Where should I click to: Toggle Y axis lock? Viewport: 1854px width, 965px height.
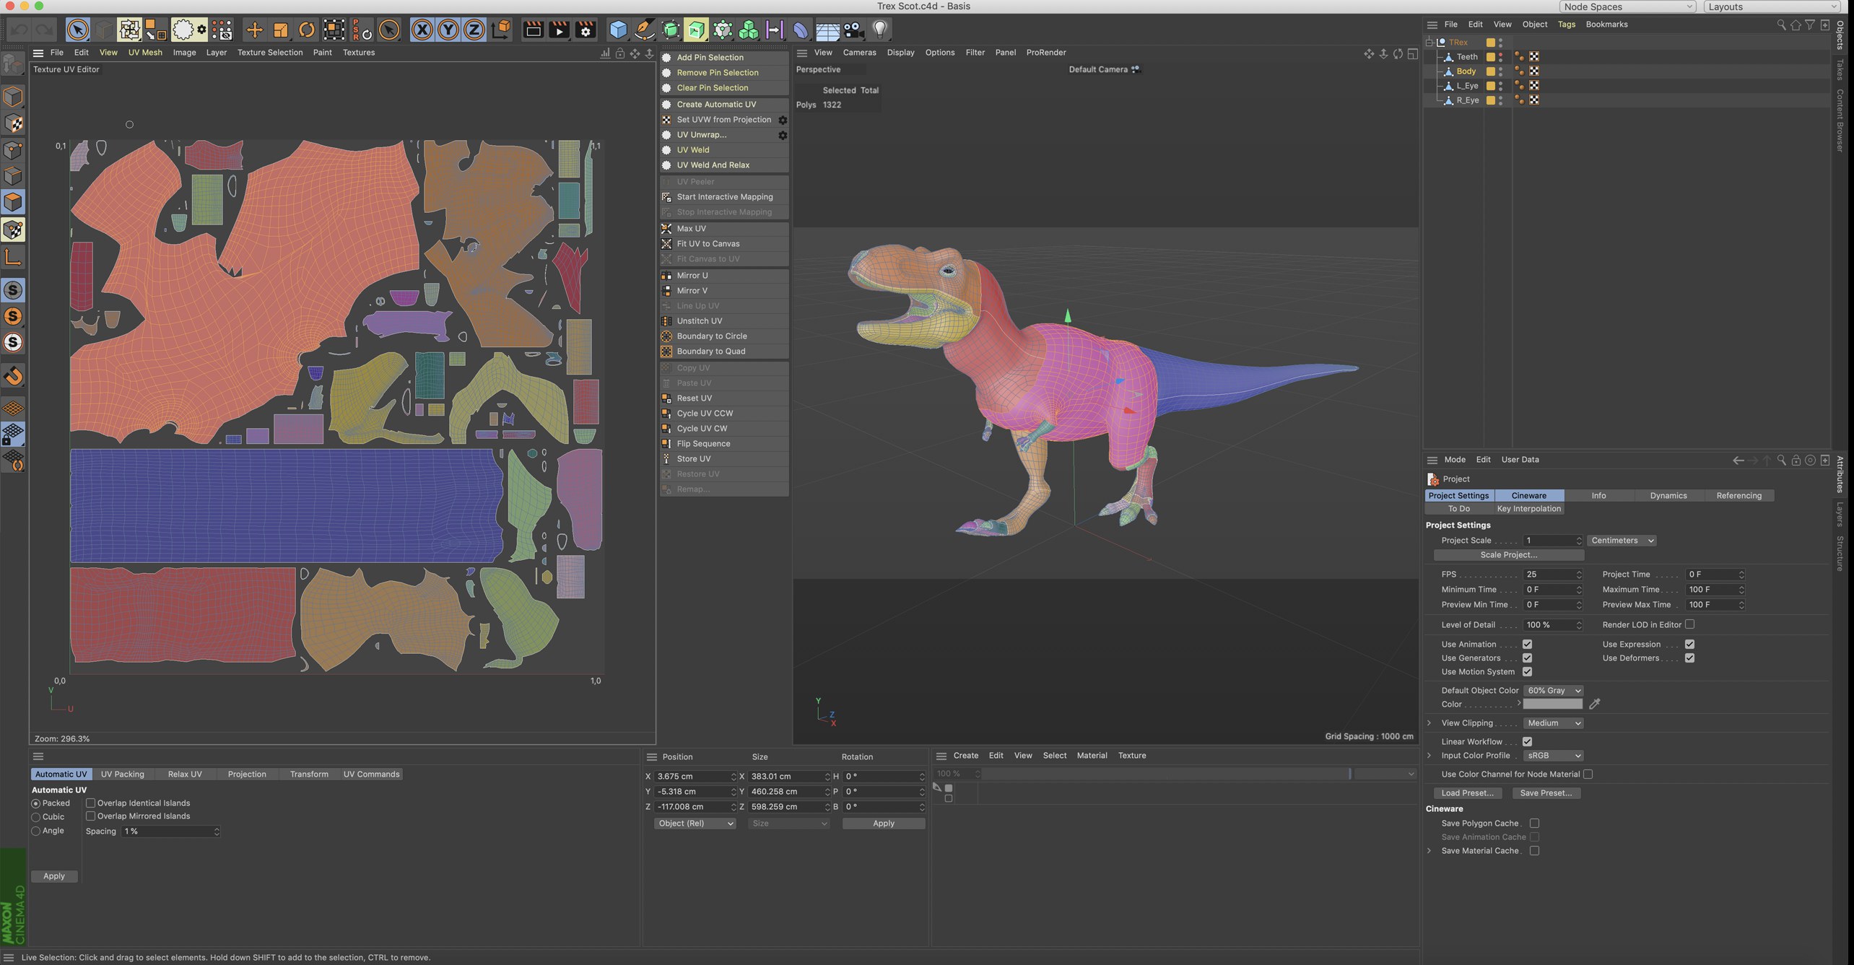[x=448, y=30]
